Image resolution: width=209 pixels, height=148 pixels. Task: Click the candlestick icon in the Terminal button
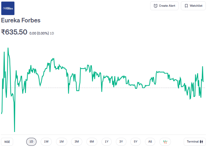201,142
